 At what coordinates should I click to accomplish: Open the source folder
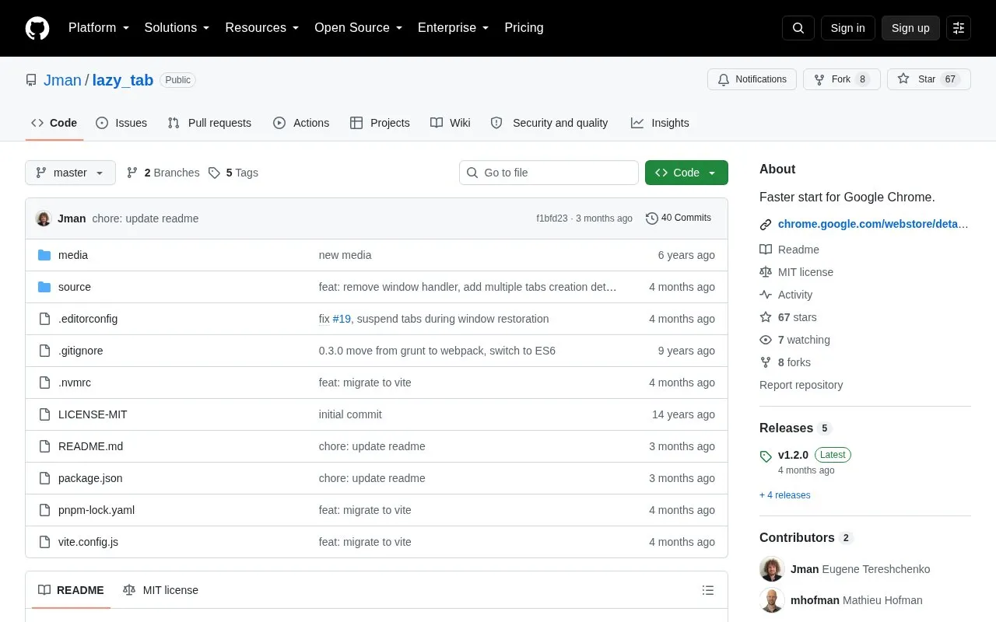(x=75, y=287)
